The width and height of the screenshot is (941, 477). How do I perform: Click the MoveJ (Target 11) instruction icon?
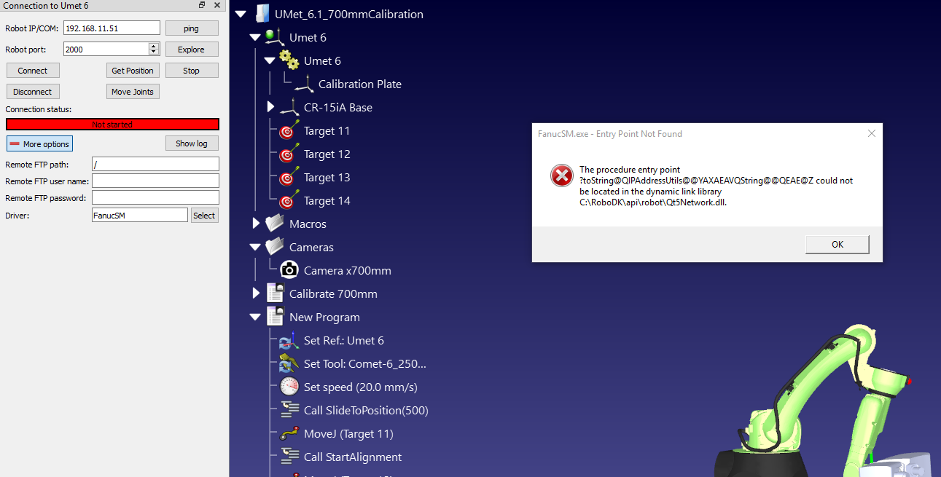(289, 433)
